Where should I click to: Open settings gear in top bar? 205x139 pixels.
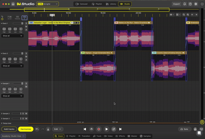196,4
